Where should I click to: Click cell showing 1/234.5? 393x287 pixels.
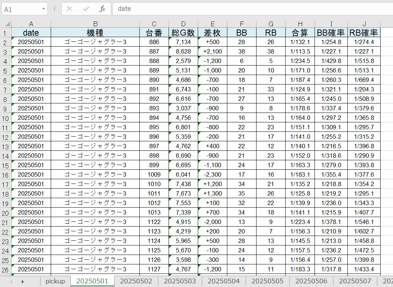300,61
